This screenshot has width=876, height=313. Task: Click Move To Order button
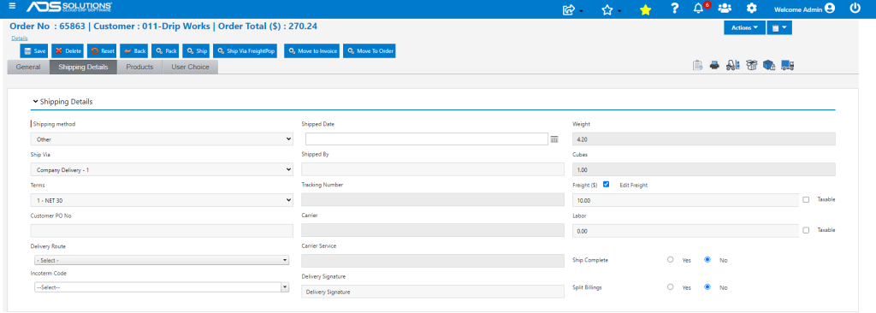pyautogui.click(x=370, y=50)
